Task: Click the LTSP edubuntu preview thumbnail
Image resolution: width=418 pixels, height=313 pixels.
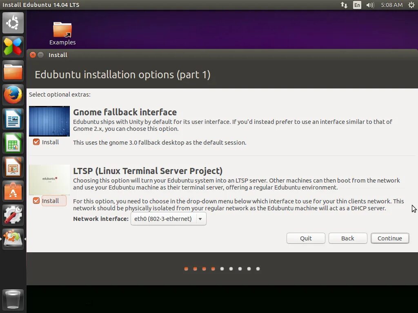Action: click(49, 180)
